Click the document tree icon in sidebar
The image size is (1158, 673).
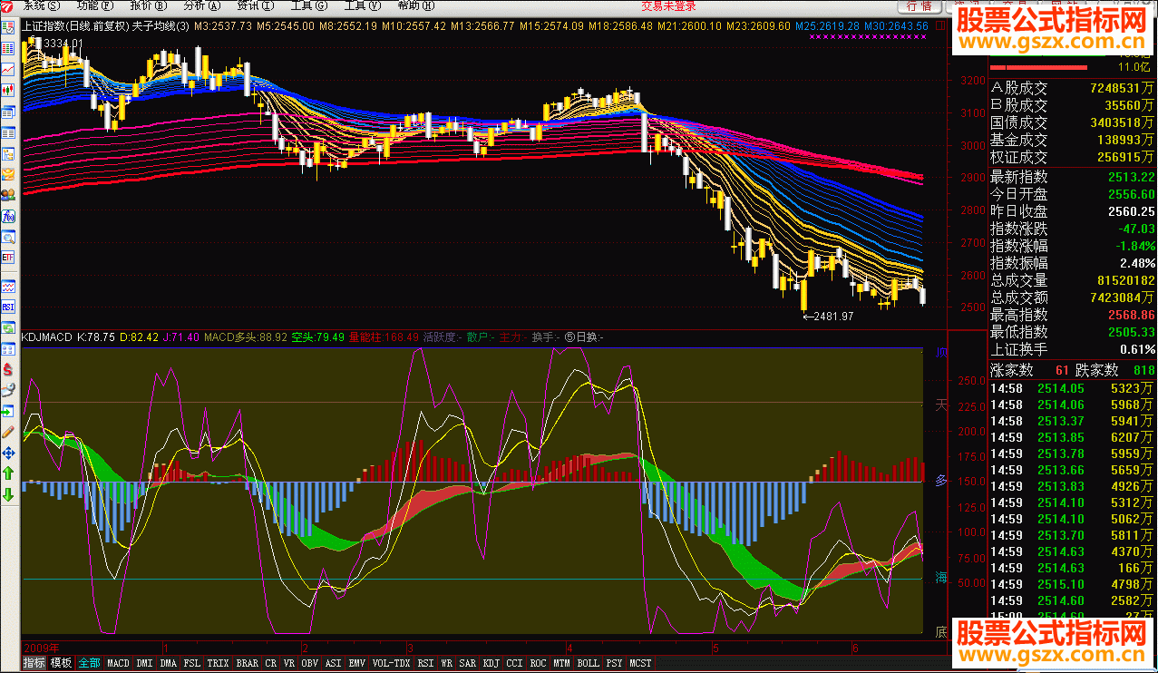point(8,153)
